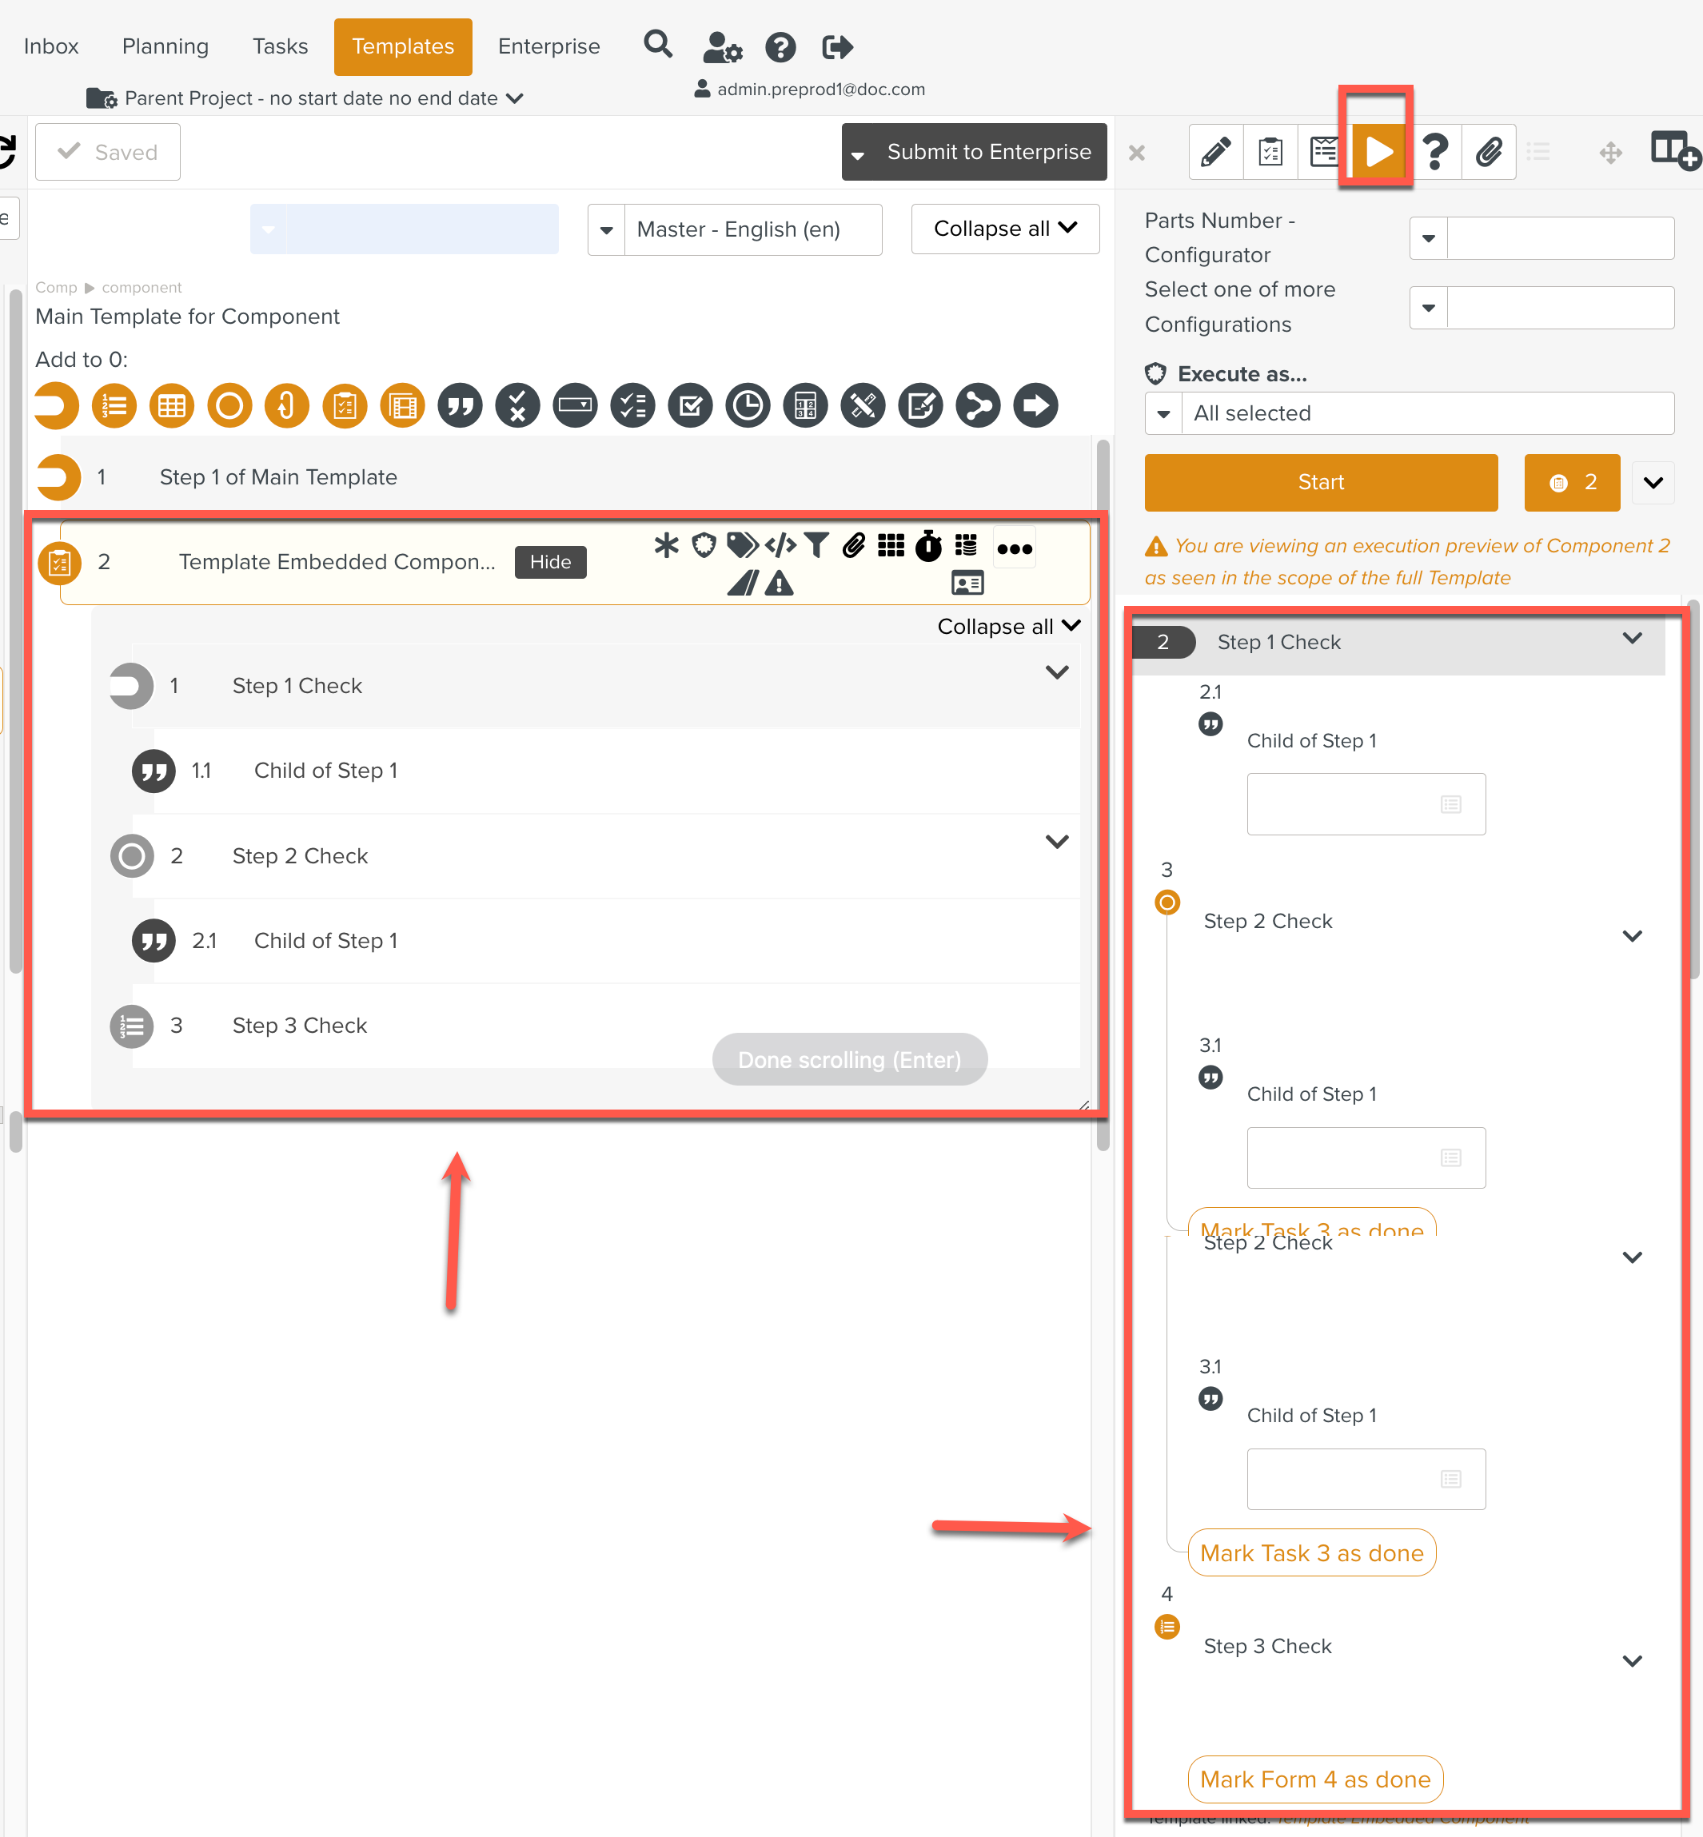Click the Start button
The height and width of the screenshot is (1837, 1703).
(1321, 482)
